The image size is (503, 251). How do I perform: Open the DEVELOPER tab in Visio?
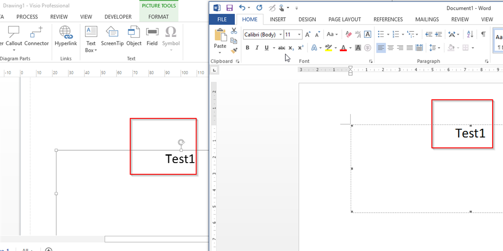point(118,17)
